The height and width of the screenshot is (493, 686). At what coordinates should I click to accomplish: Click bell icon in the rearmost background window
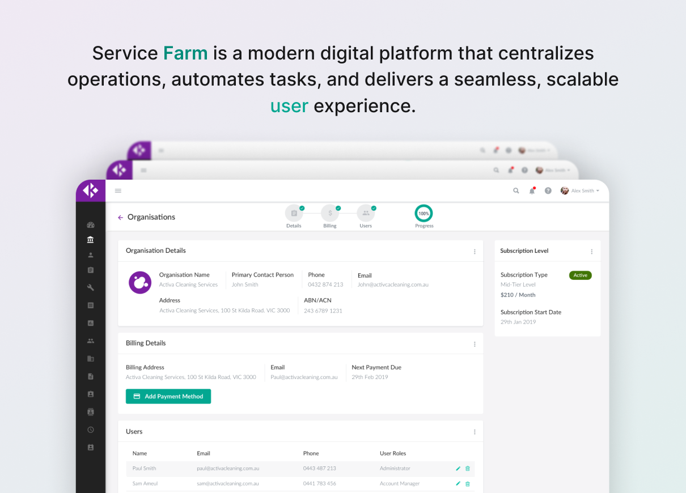(496, 151)
